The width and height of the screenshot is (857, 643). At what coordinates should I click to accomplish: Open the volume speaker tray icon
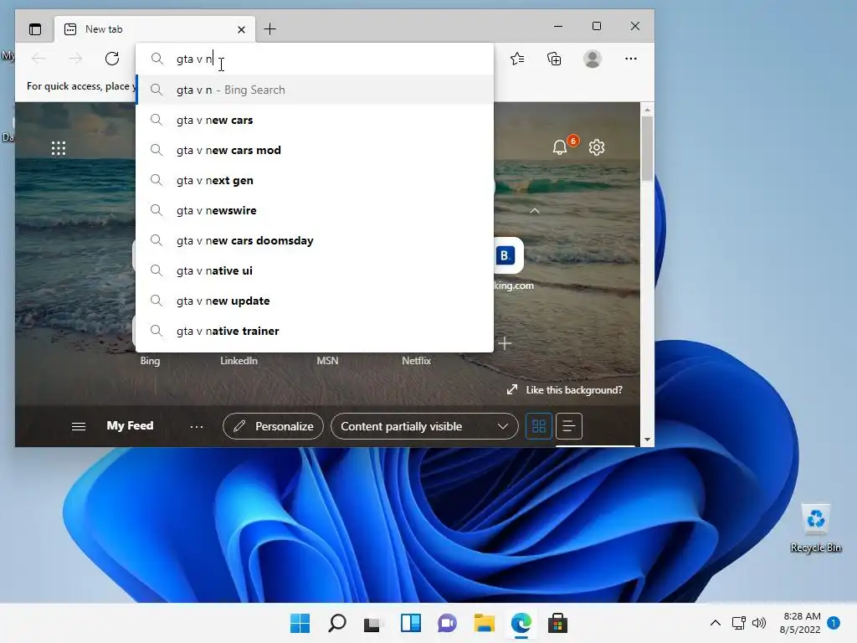(x=759, y=623)
